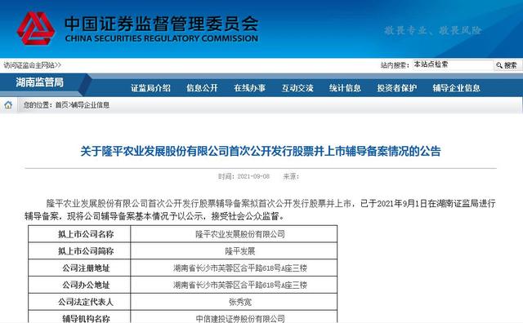Click the 湖南监管局 bureau label
Image resolution: width=523 pixels, height=323 pixels.
(40, 82)
